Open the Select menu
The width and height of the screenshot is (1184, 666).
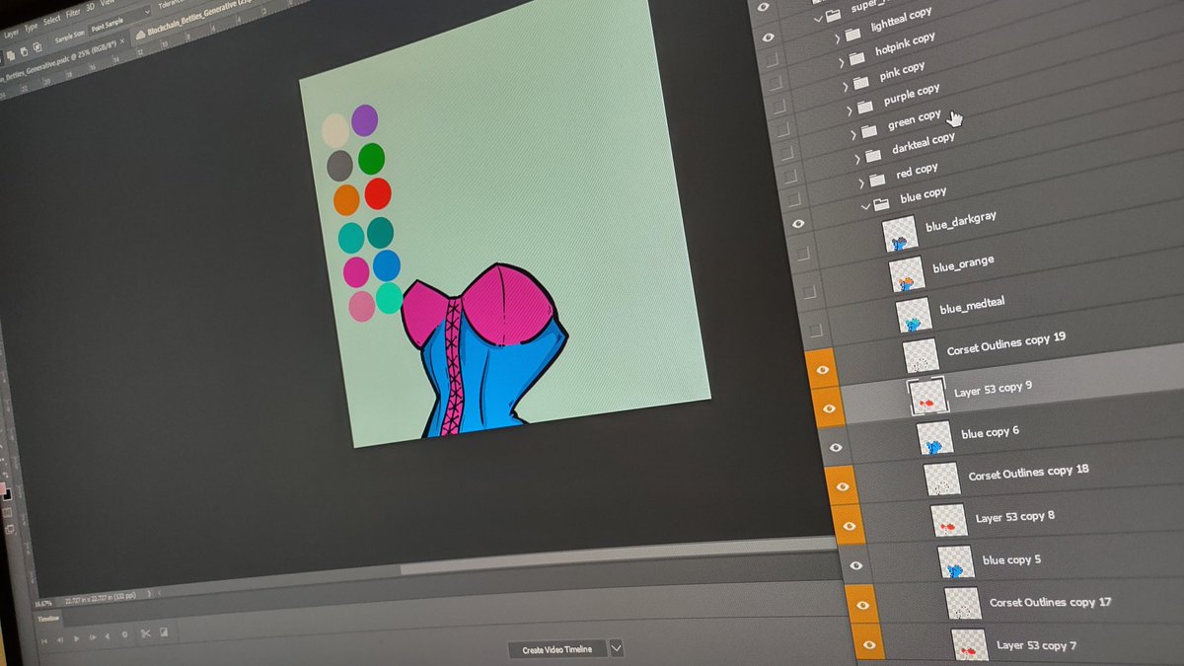click(51, 21)
